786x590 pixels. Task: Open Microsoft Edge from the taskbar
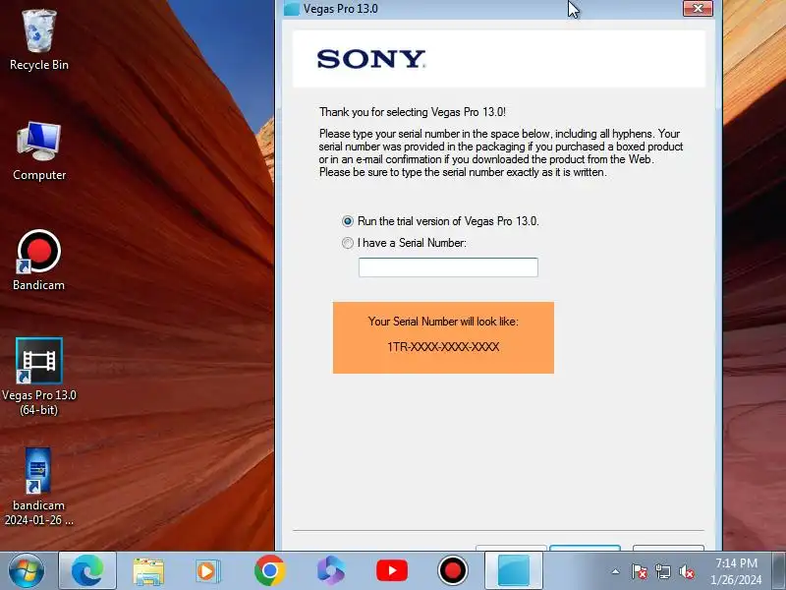tap(87, 571)
